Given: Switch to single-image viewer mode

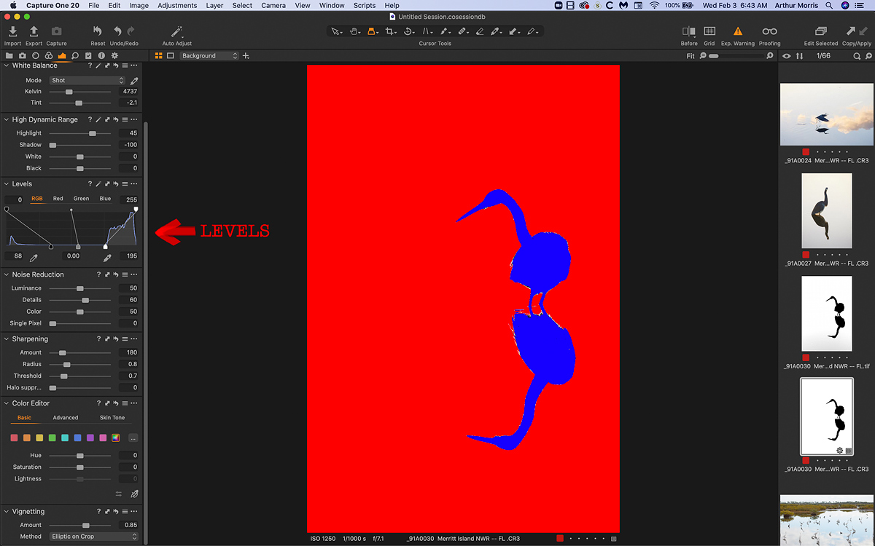Looking at the screenshot, I should click(x=171, y=56).
